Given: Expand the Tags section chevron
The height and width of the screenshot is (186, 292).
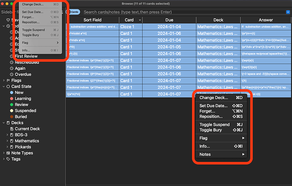Looking at the screenshot, I should (3, 159).
